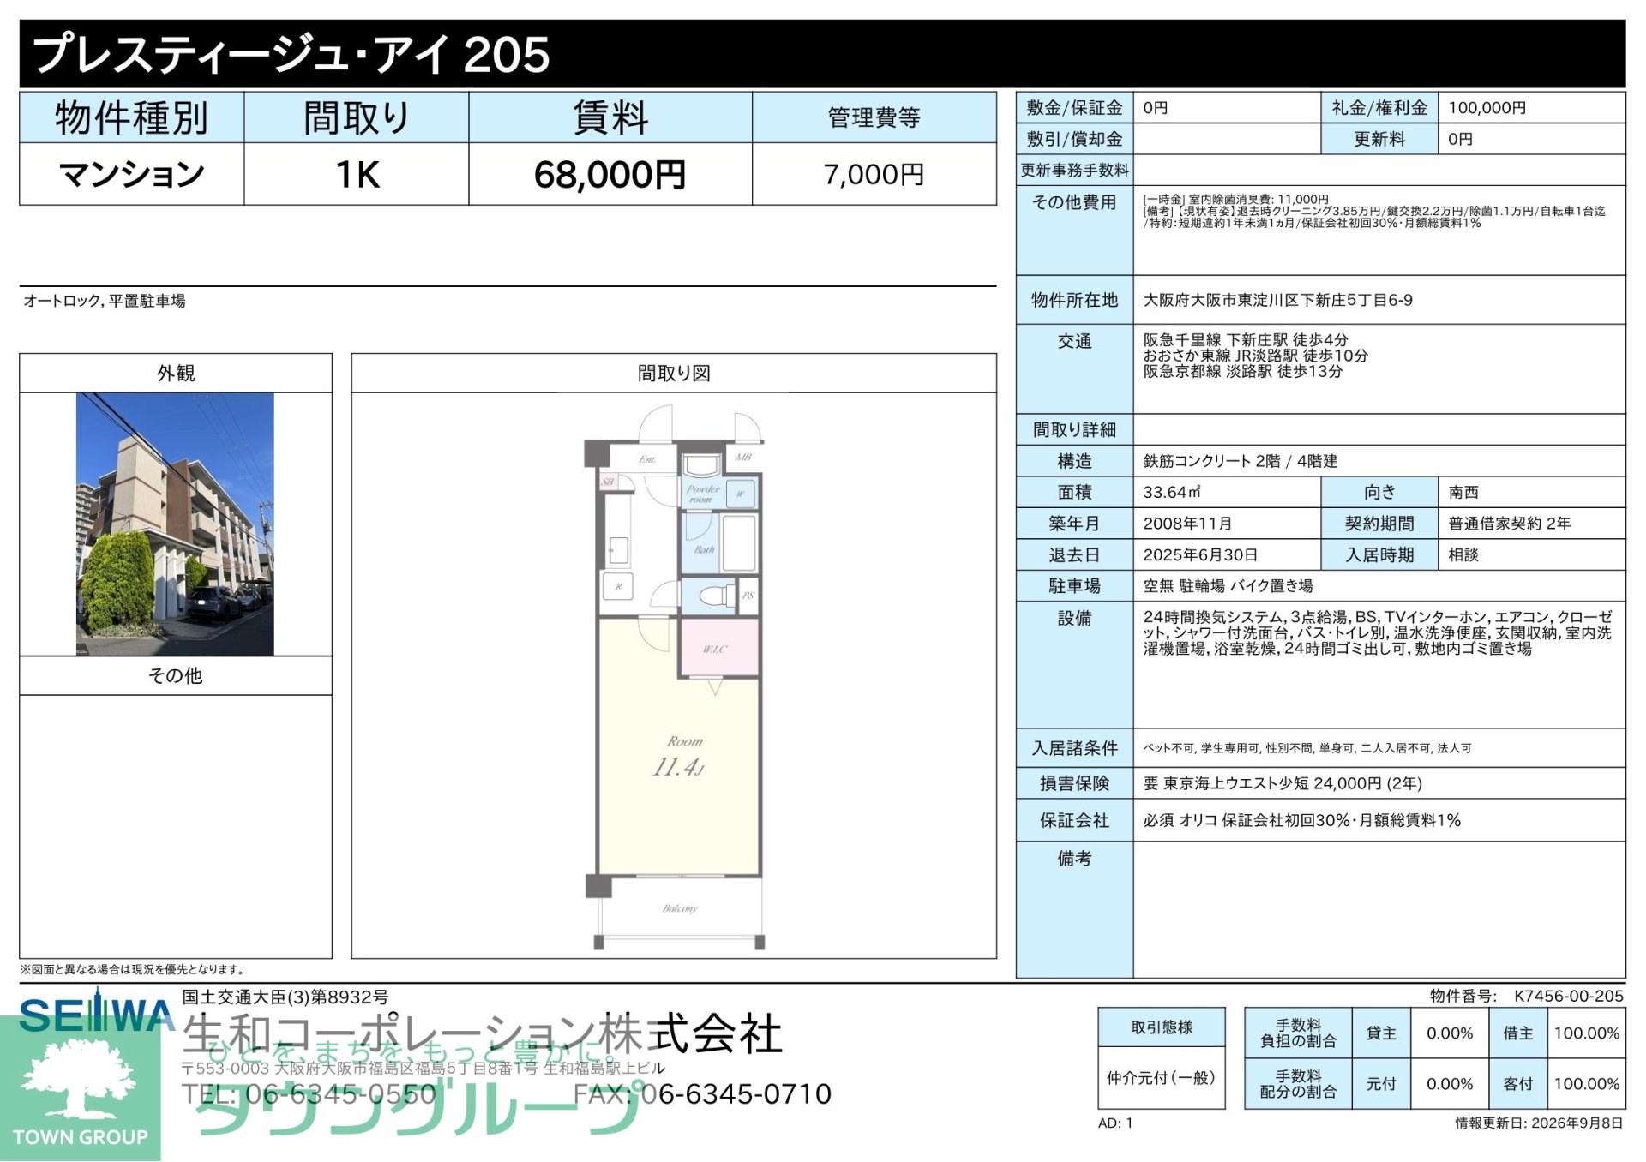This screenshot has width=1646, height=1162.
Task: Click update date 2026年9月8日
Action: click(x=1577, y=1123)
